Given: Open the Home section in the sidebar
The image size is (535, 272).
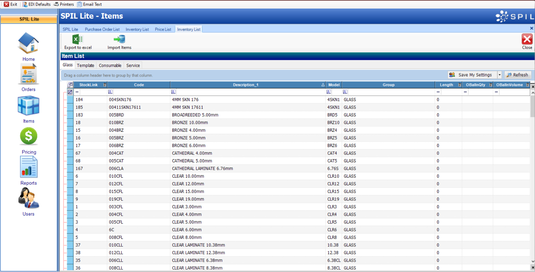Looking at the screenshot, I should (28, 47).
